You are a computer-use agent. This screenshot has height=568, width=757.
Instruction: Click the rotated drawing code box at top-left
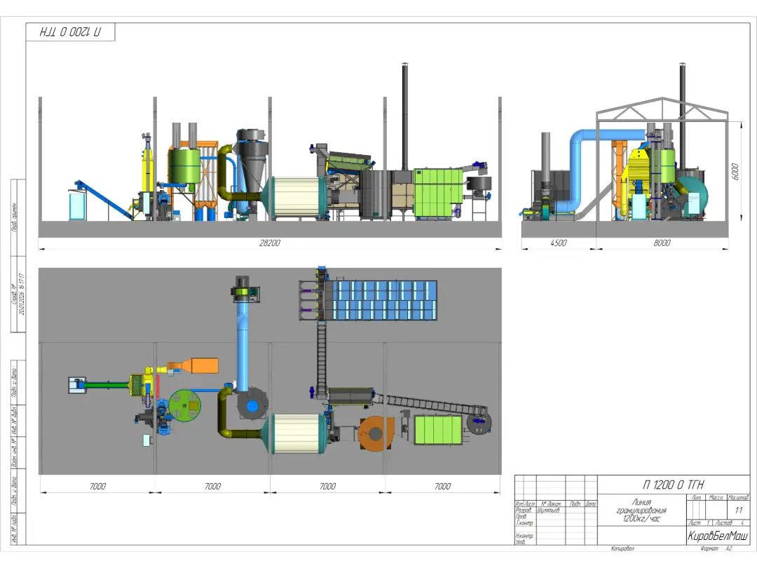70,32
